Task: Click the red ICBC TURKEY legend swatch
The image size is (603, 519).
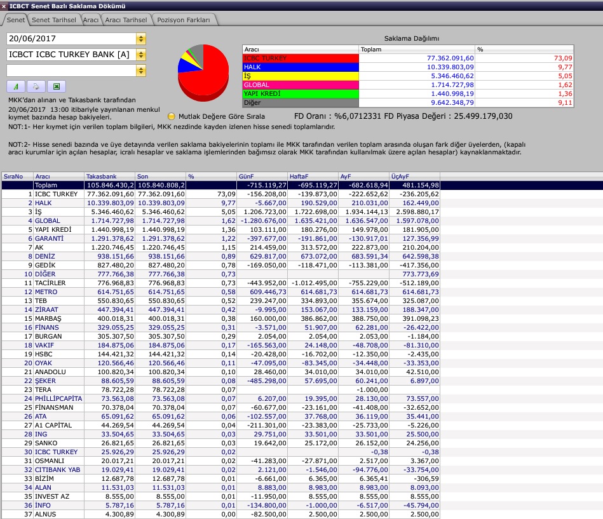Action: click(x=301, y=58)
